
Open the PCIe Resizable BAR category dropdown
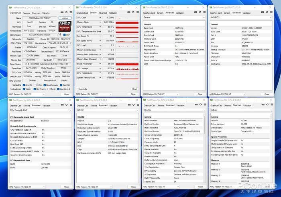pos(41,110)
